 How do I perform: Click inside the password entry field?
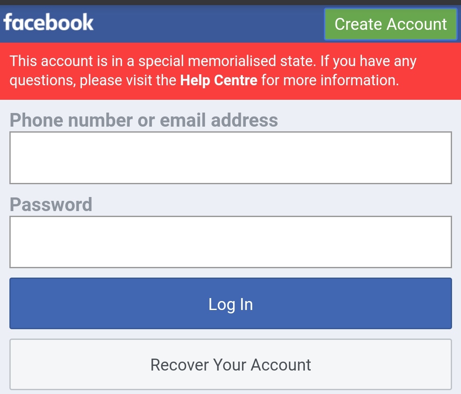tap(230, 242)
